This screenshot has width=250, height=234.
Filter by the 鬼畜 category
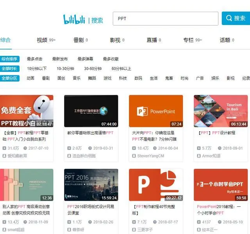(169, 78)
